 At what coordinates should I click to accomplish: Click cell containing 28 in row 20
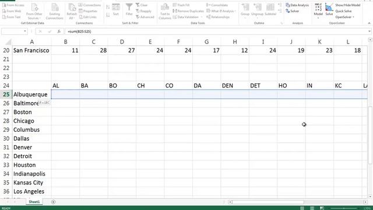(x=94, y=51)
